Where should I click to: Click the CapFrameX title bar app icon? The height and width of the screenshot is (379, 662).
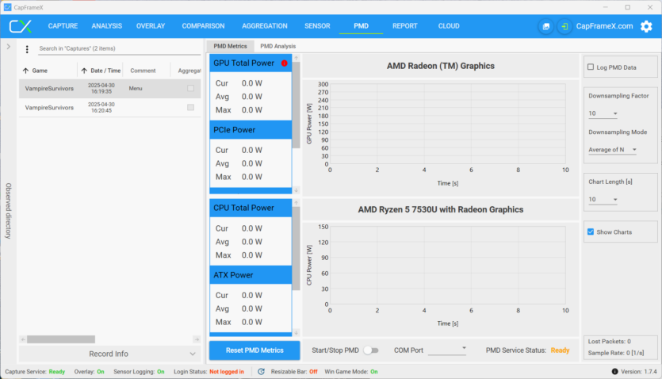[7, 7]
